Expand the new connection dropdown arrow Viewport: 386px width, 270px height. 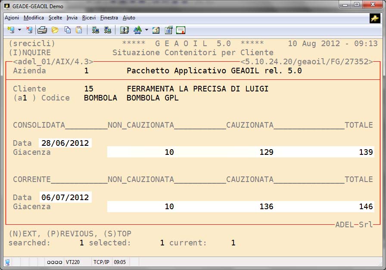pos(20,30)
